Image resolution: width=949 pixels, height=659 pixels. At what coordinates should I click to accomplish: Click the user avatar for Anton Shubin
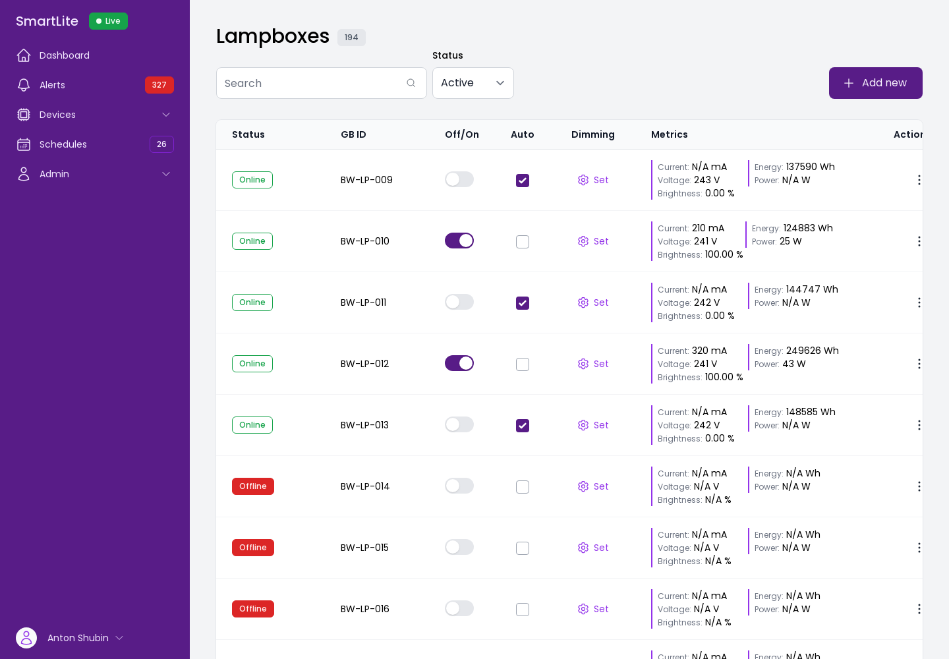pyautogui.click(x=26, y=638)
